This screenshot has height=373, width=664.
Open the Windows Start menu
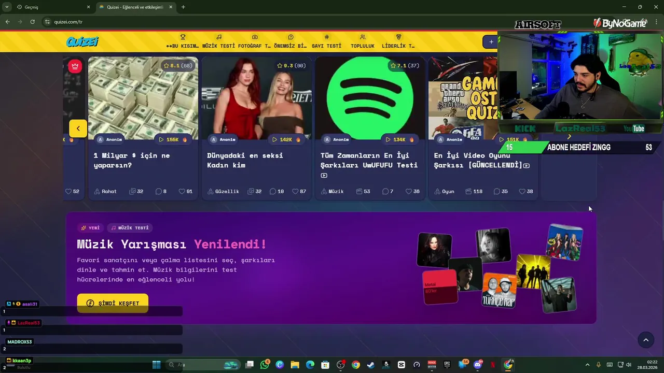pyautogui.click(x=156, y=365)
